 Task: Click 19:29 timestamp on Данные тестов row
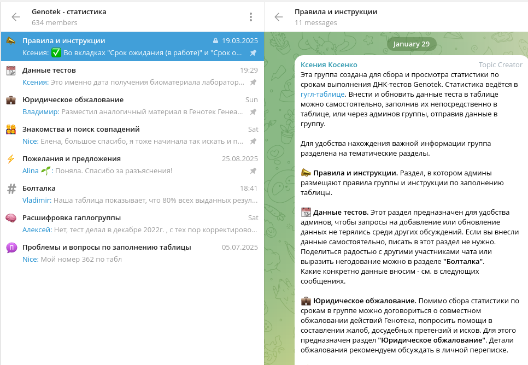coord(249,70)
